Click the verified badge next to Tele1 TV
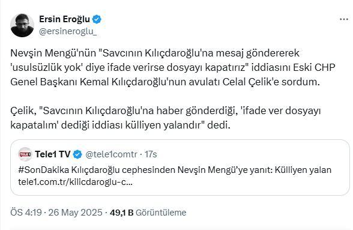The height and width of the screenshot is (230, 353). point(77,154)
